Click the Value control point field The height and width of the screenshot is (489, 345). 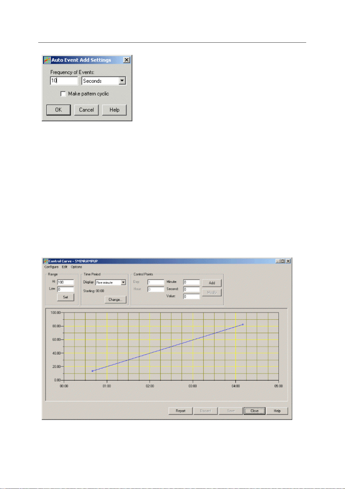[191, 296]
